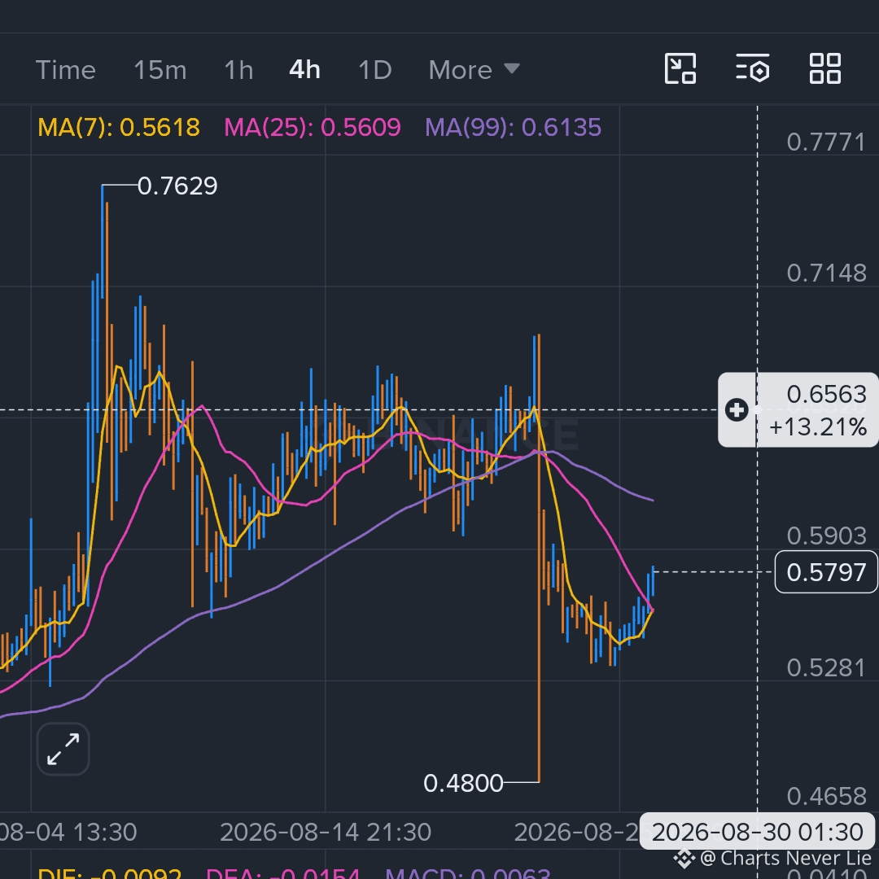Expand chart to fullscreen with arrows button

point(63,749)
